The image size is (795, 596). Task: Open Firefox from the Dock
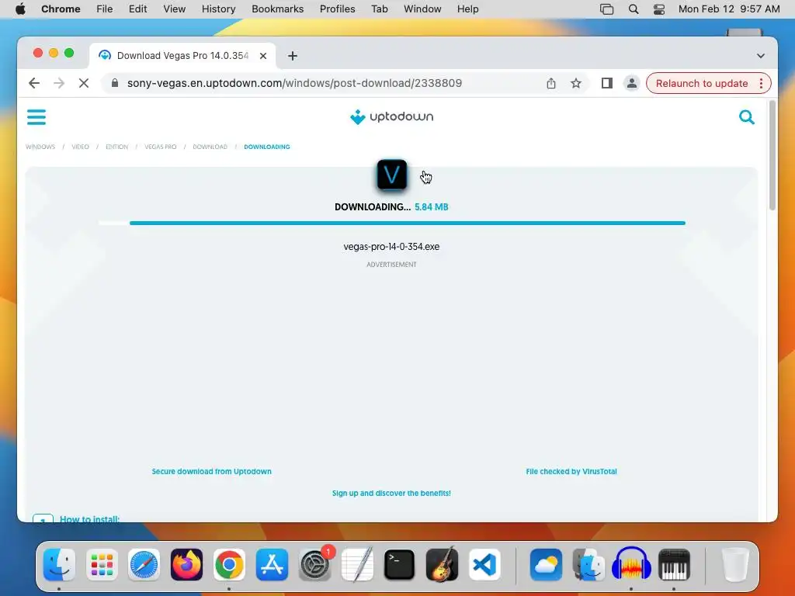[x=186, y=564]
